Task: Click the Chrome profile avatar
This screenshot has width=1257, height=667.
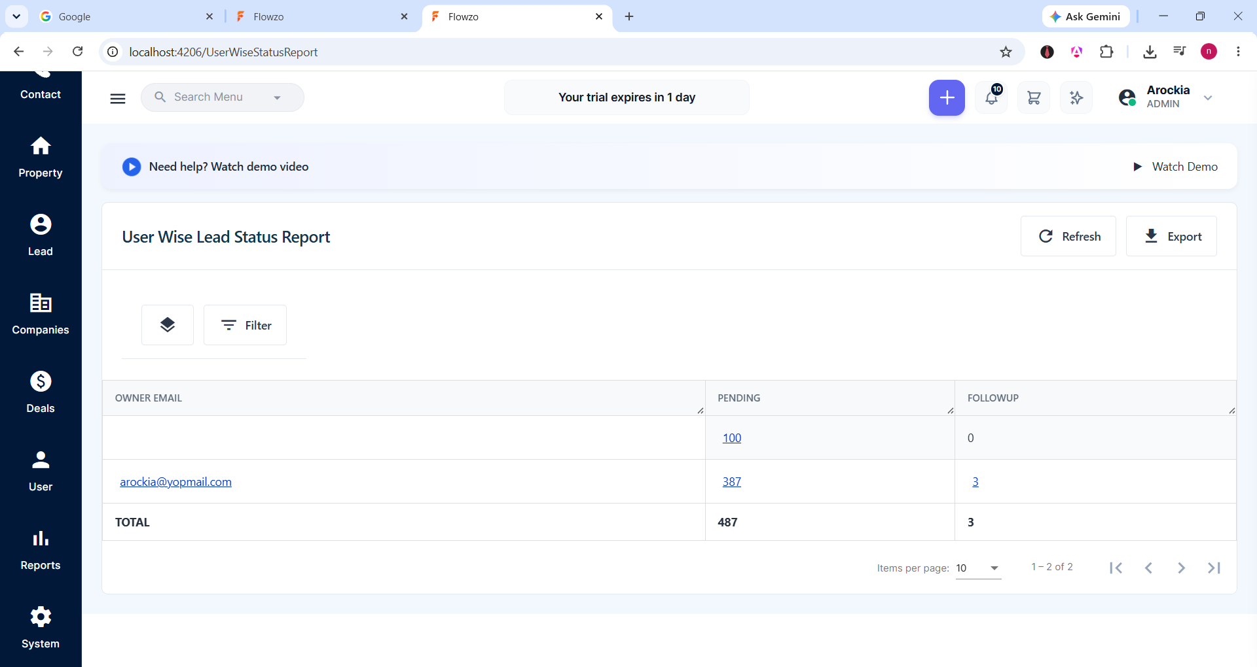Action: point(1209,52)
